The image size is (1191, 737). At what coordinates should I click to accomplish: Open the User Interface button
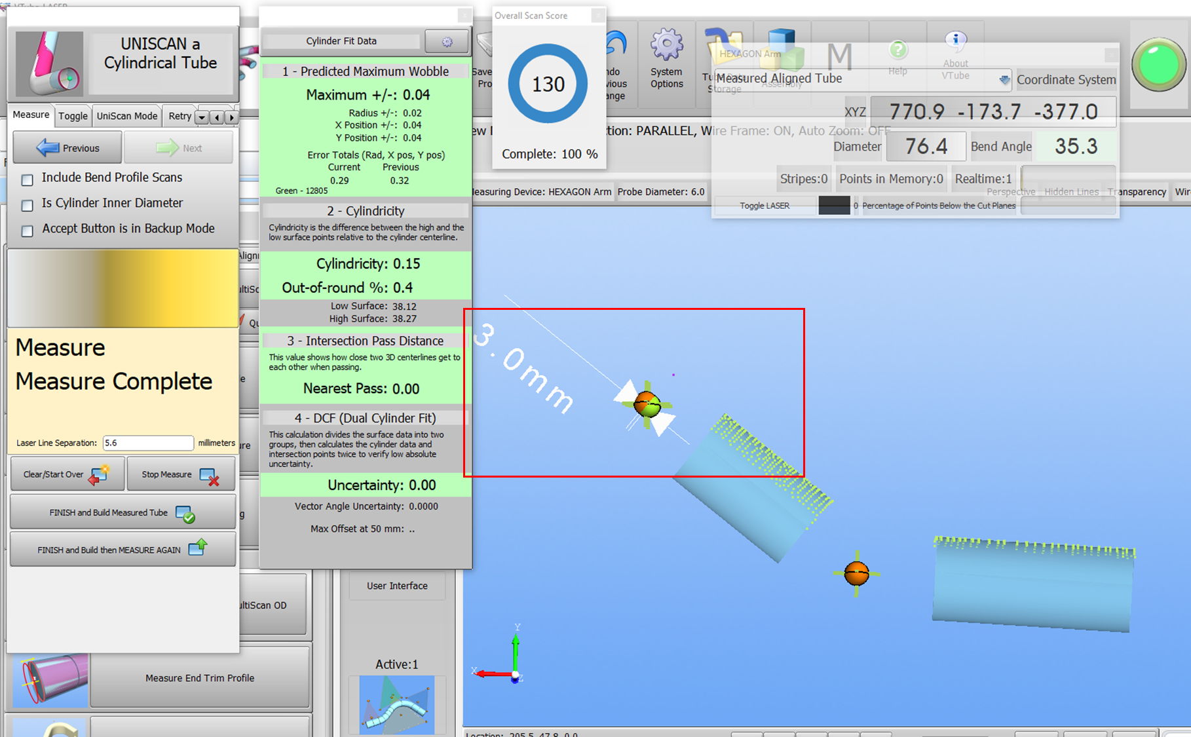point(397,586)
